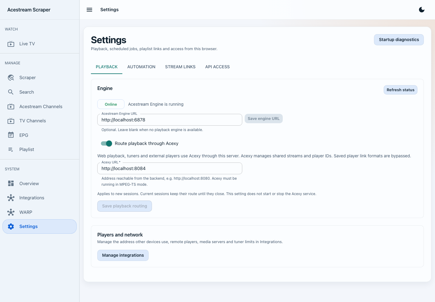Open Overview page label
The width and height of the screenshot is (435, 302).
tap(29, 184)
